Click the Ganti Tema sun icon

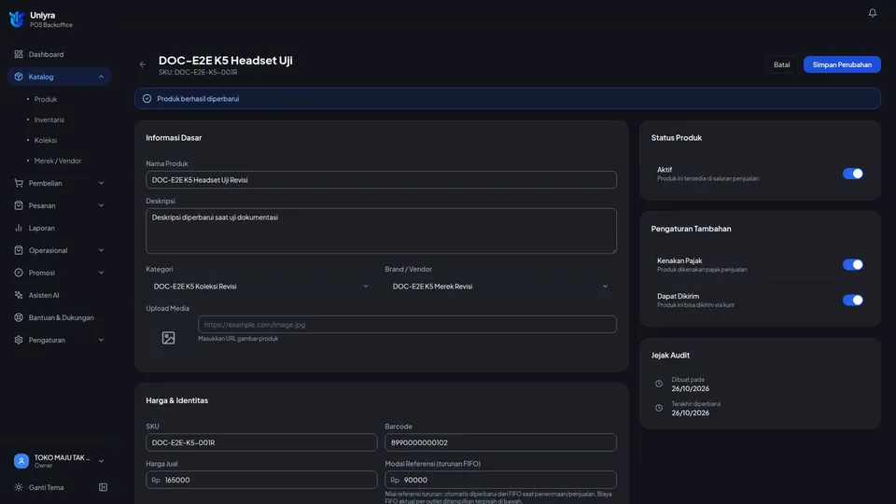(19, 487)
